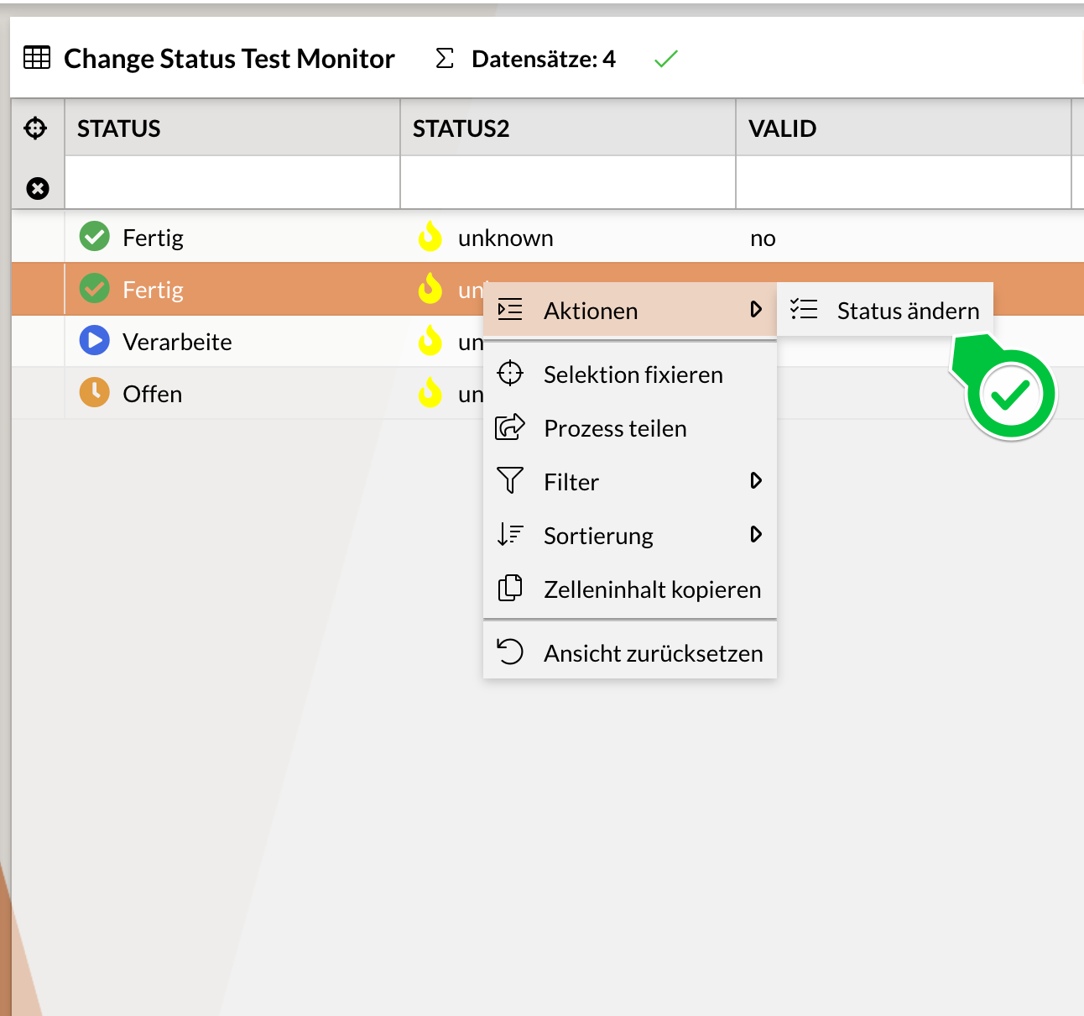Click the table grid icon beside the title
The width and height of the screenshot is (1084, 1016).
(x=37, y=58)
